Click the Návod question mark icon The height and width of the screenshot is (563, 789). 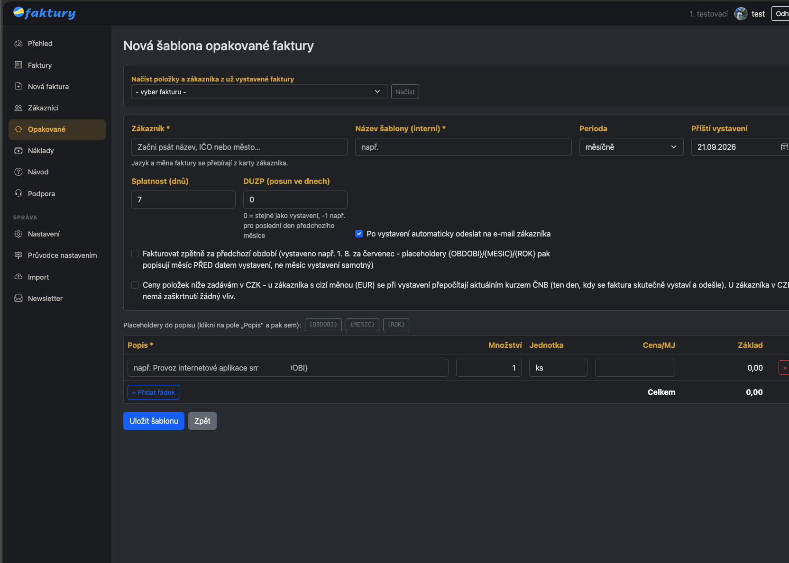click(18, 172)
